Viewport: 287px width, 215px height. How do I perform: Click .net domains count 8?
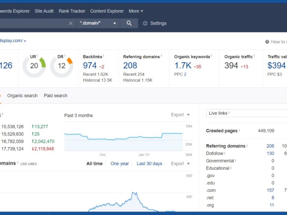273,197
